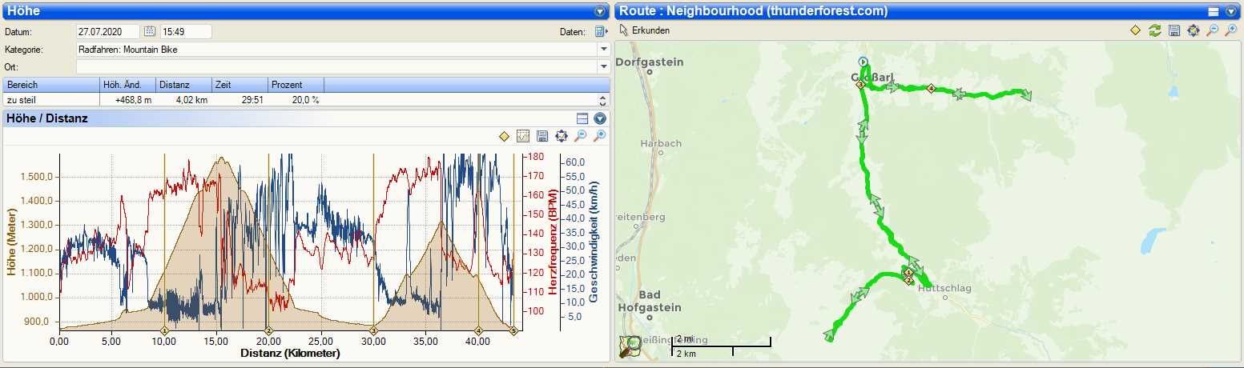Screen dimensions: 1244x368
Task: Expand the Kategorie dropdown
Action: (x=604, y=50)
